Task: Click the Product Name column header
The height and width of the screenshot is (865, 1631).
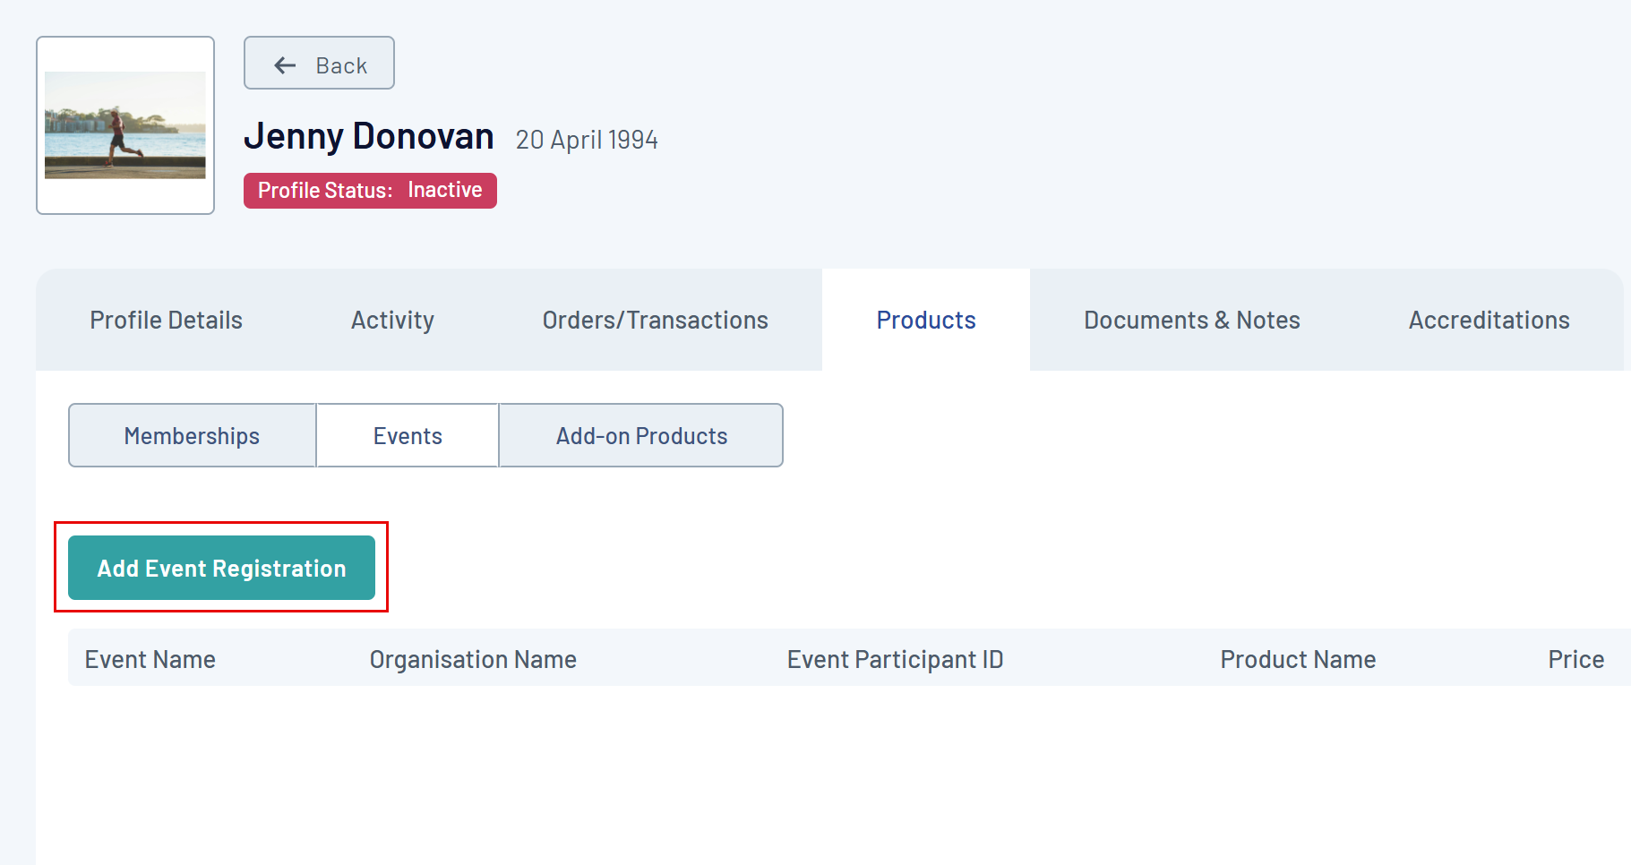Action: point(1298,660)
